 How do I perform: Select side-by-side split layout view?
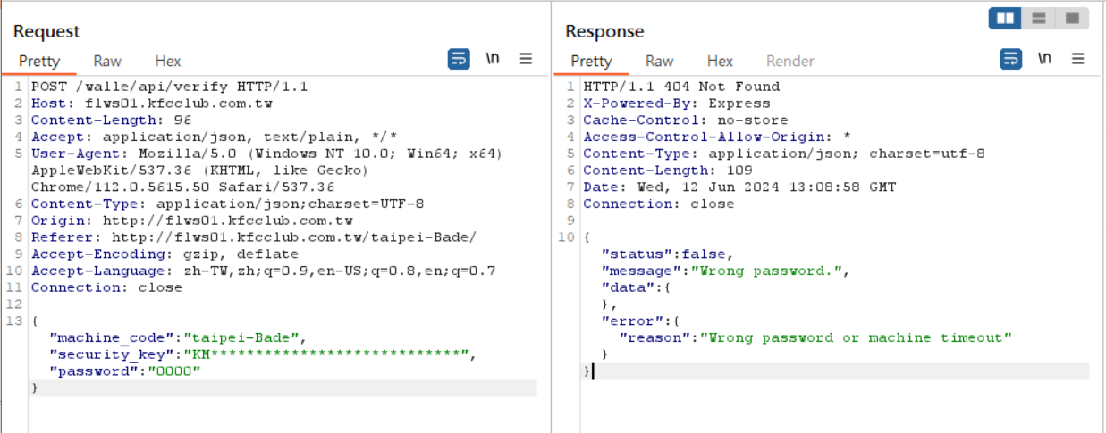pos(1005,18)
